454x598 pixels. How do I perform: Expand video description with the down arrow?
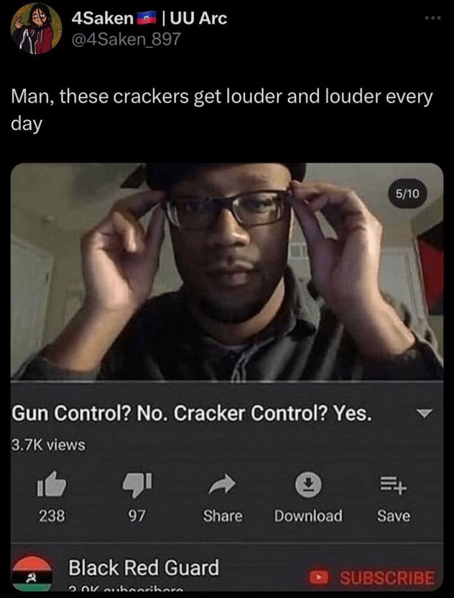tap(423, 413)
